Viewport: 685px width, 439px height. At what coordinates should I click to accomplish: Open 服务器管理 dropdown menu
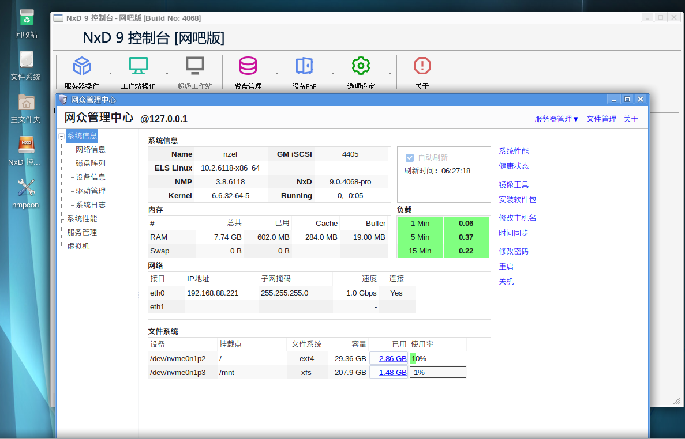556,119
